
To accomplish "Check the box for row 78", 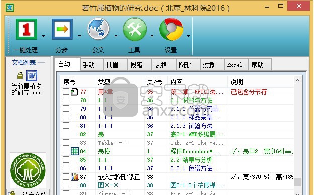I will click(66, 100).
